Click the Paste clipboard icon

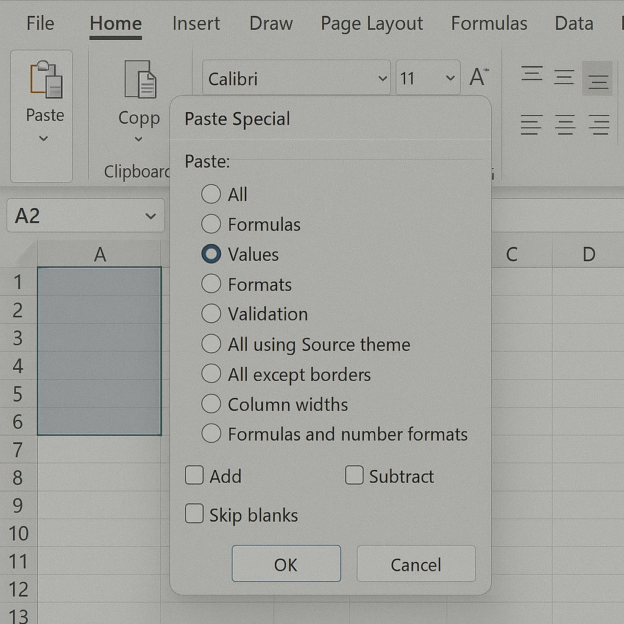(46, 79)
